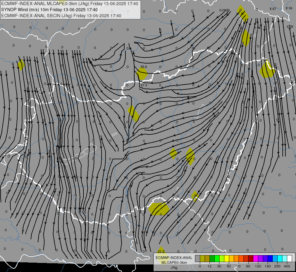
Task: Click the legend tick label 90
Action: click(248, 266)
